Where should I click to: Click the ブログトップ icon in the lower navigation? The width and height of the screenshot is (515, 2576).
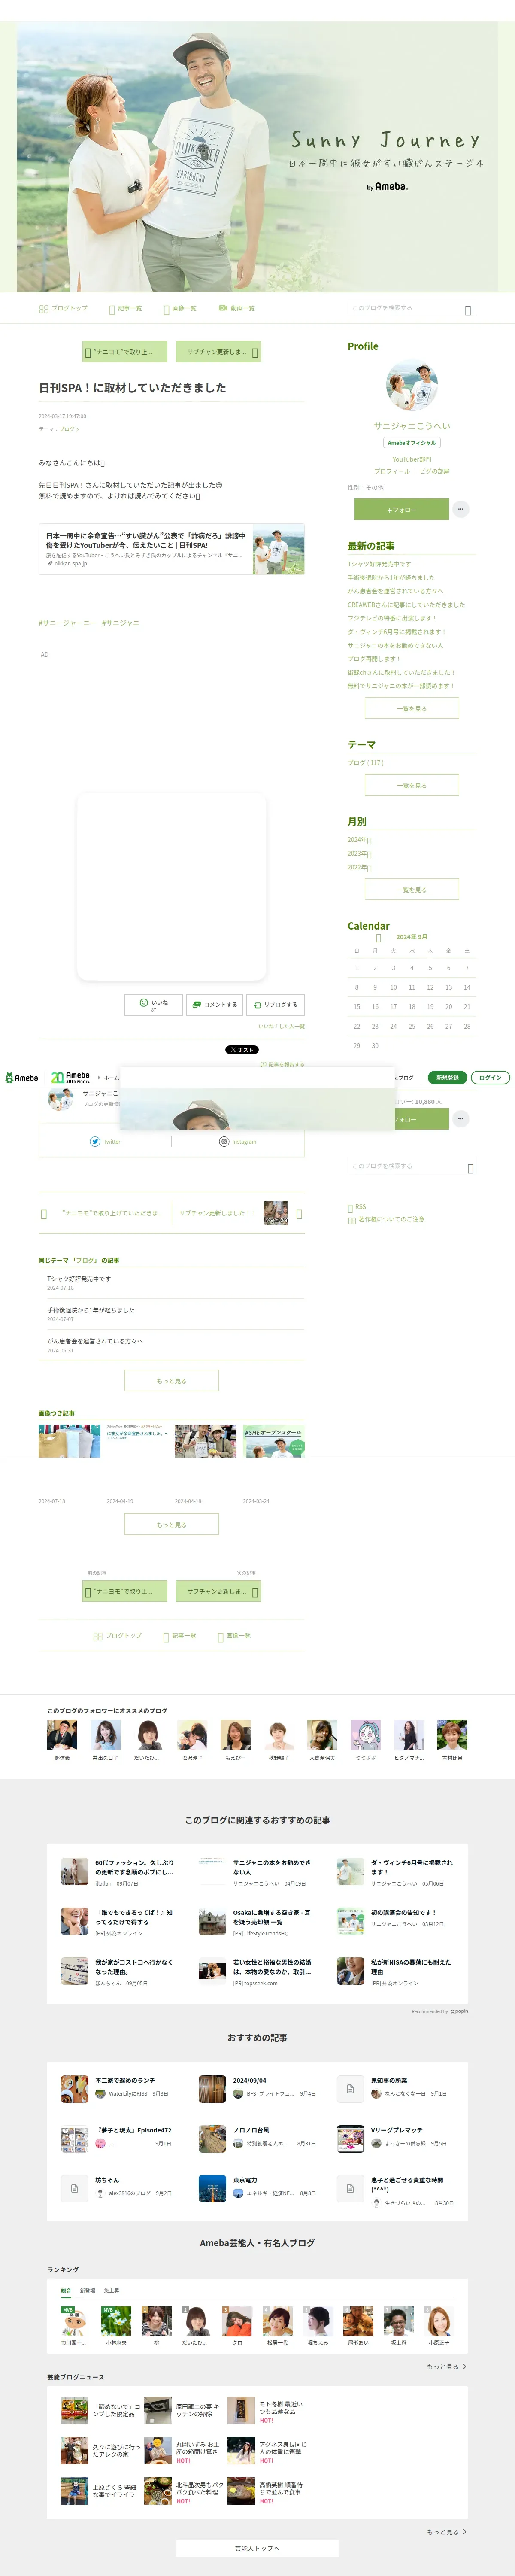pyautogui.click(x=97, y=1636)
